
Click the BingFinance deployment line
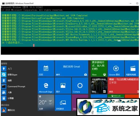[x=70, y=21]
